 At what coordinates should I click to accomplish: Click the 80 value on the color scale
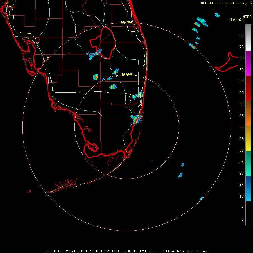click(241, 35)
